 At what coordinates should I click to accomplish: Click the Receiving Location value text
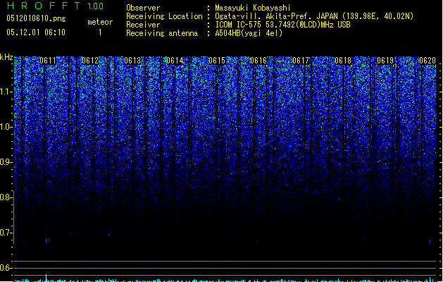pos(314,16)
